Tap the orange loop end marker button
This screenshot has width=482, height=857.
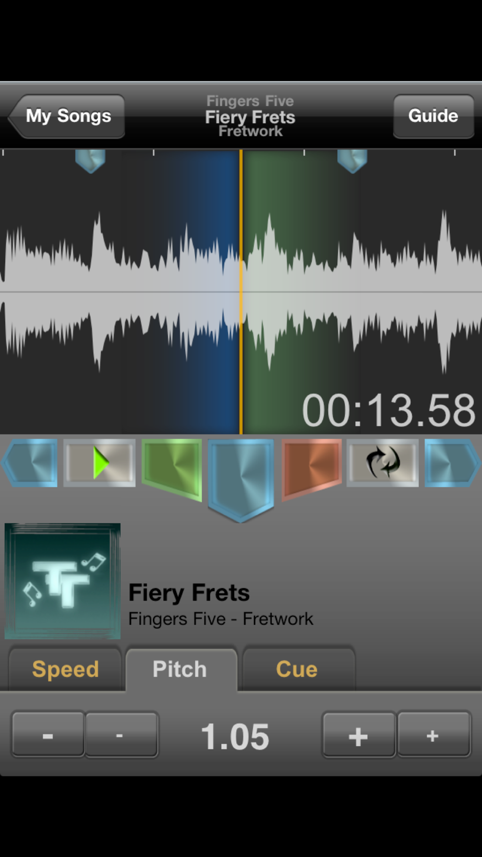point(311,469)
